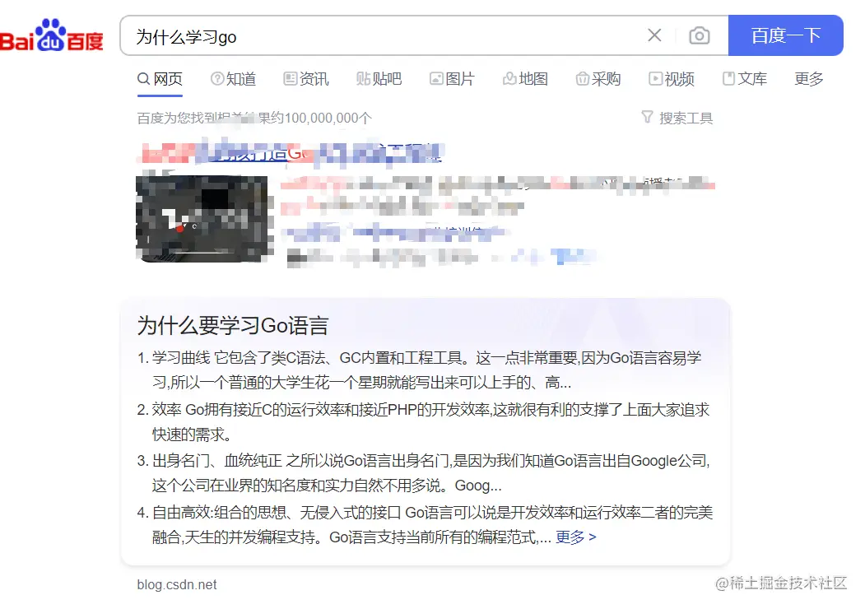Screen dimensions: 865x609
Task: Open the 地图 tab
Action: 525,79
